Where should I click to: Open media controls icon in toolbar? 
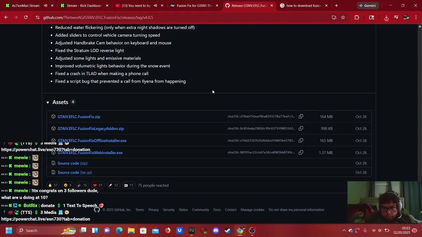click(x=396, y=17)
